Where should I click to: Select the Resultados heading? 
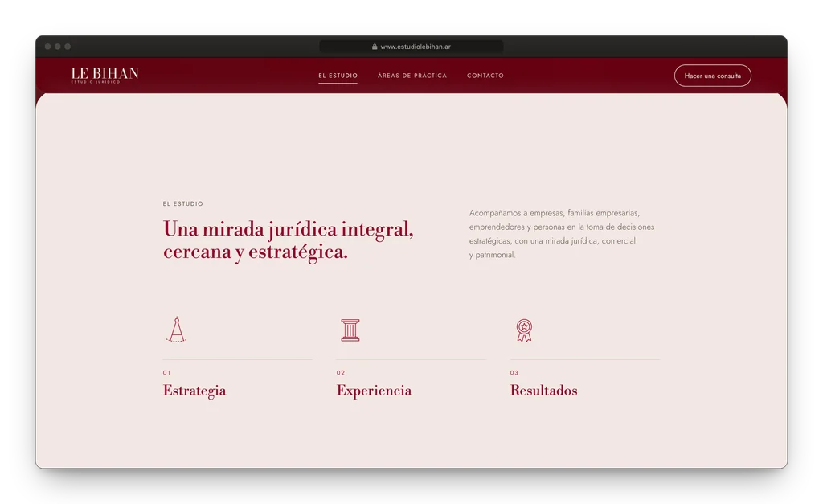pyautogui.click(x=544, y=391)
